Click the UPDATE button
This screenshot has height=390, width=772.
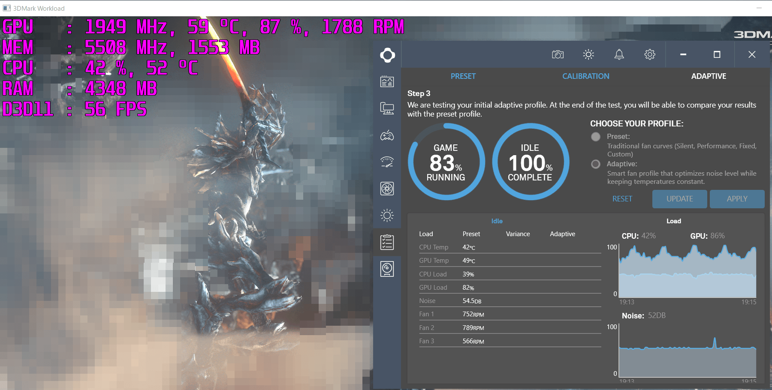680,199
